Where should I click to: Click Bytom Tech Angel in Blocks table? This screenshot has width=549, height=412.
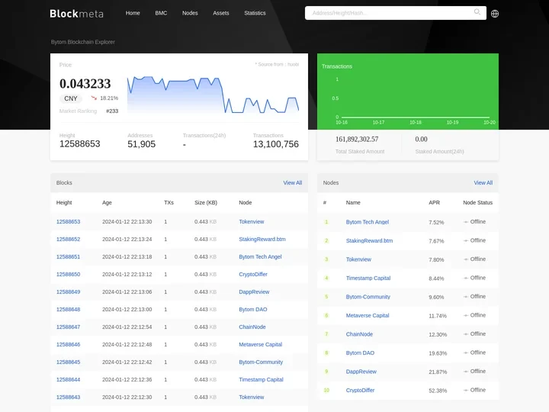tap(260, 256)
